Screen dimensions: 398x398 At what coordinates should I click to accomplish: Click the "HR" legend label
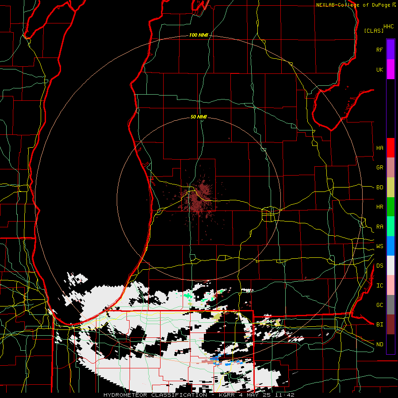click(379, 207)
